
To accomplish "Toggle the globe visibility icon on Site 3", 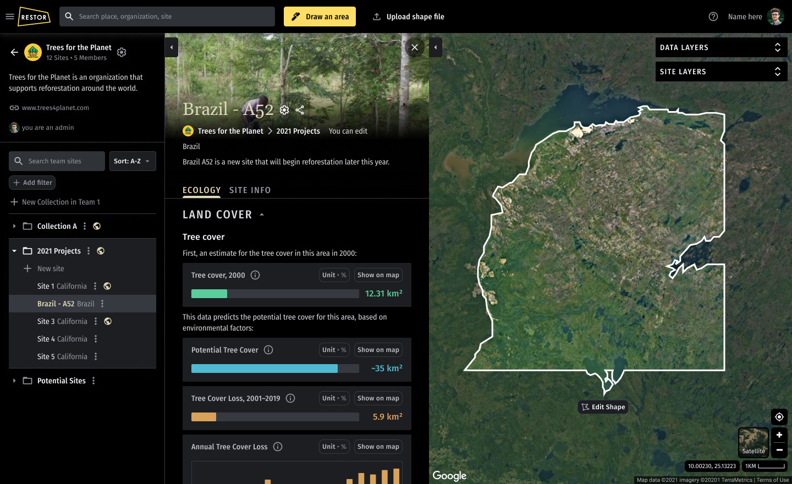I will 108,321.
